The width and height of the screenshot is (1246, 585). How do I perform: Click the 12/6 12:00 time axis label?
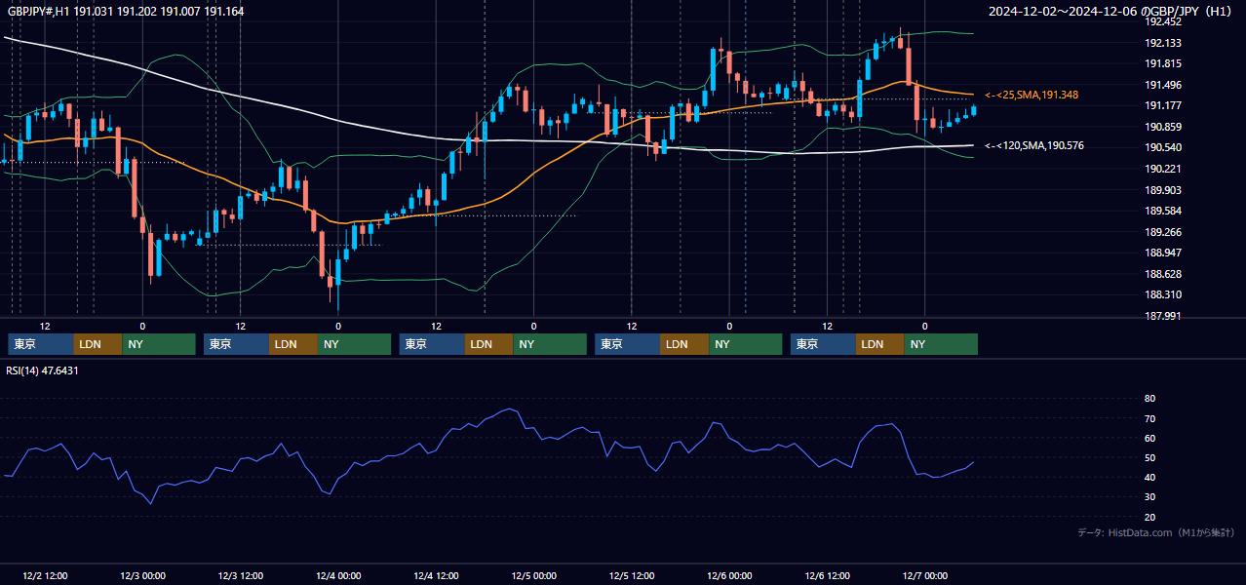827,576
